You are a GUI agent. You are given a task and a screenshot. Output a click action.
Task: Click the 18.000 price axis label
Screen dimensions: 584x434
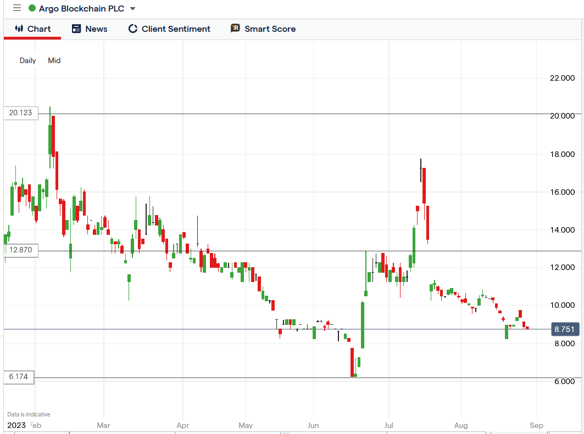pyautogui.click(x=563, y=154)
